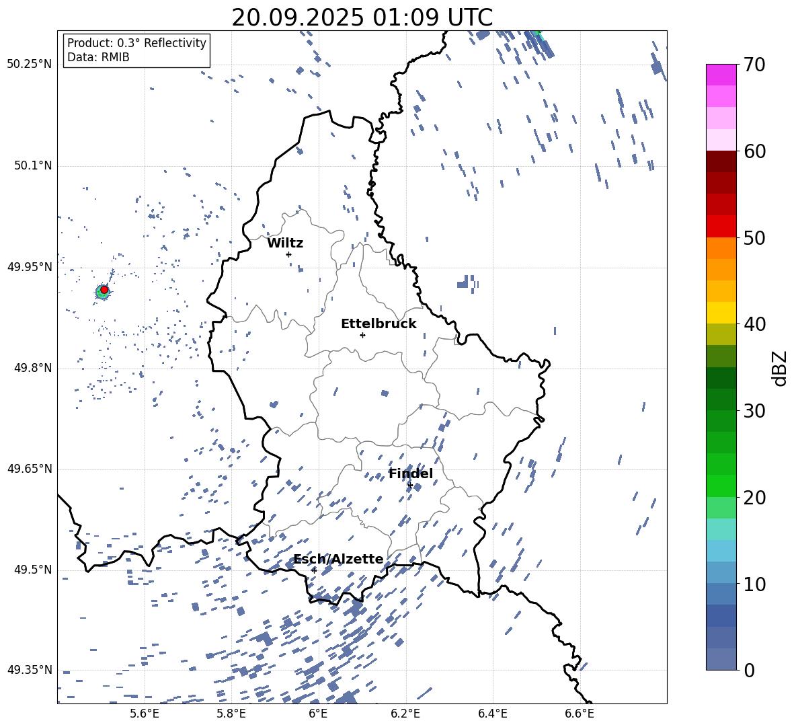Click the 'Data: RMIB' label
The height and width of the screenshot is (727, 796).
[98, 57]
